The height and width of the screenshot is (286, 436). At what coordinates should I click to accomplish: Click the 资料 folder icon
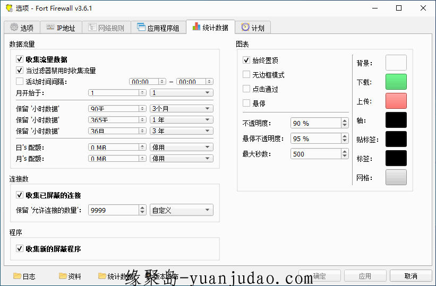63,276
